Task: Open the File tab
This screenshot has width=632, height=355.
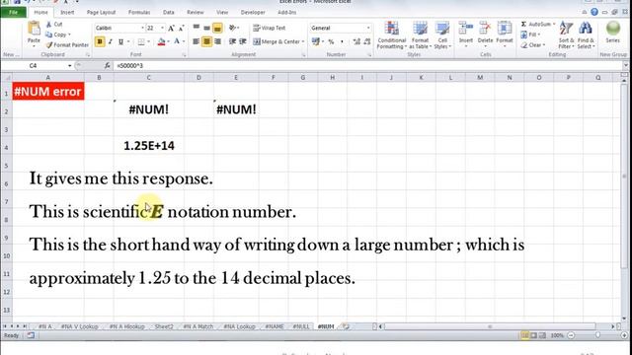Action: coord(13,12)
